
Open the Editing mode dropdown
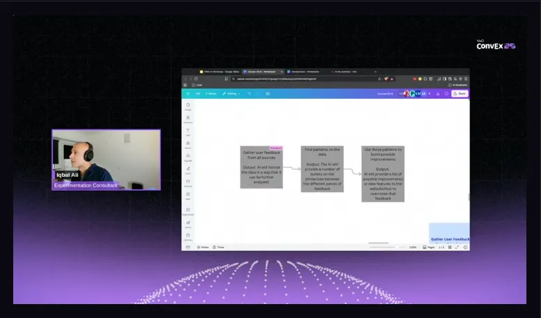(x=231, y=93)
